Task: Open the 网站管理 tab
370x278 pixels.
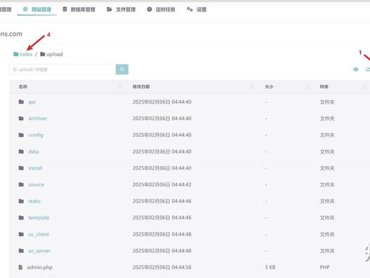Action: point(37,9)
